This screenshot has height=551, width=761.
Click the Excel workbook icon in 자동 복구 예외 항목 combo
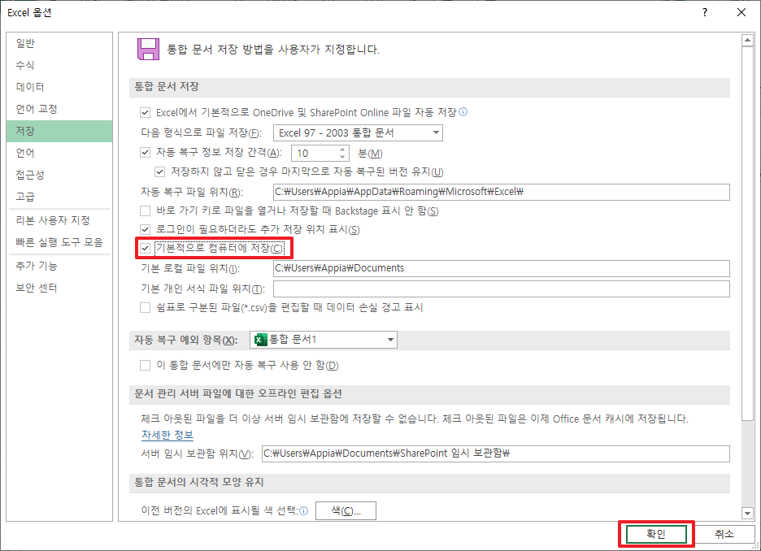261,340
